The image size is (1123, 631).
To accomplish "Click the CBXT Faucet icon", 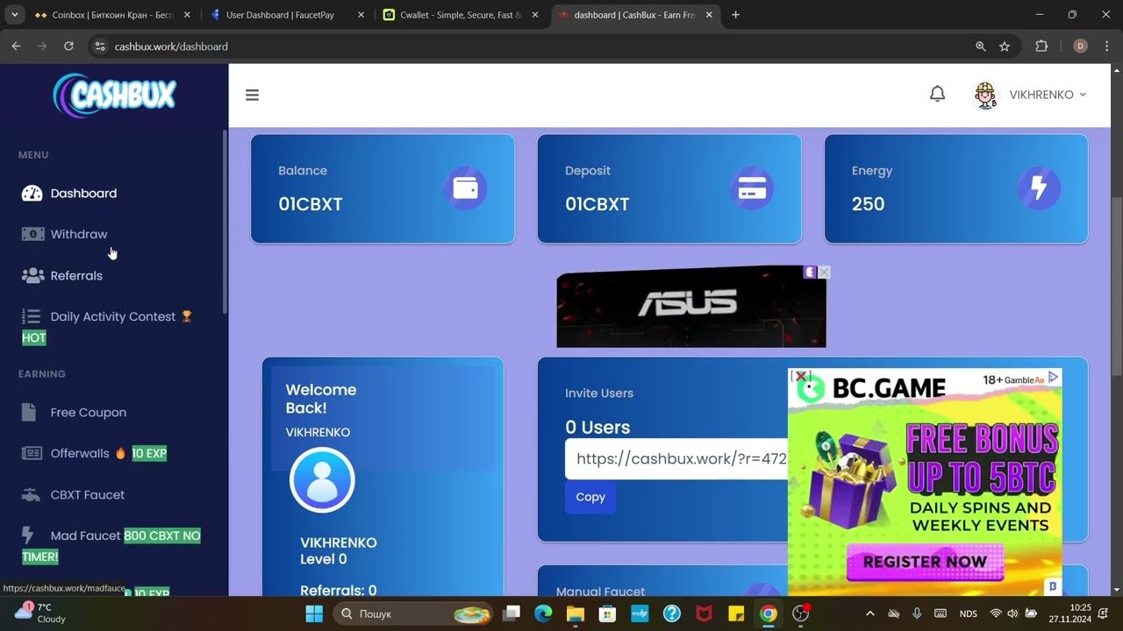I will pos(32,494).
